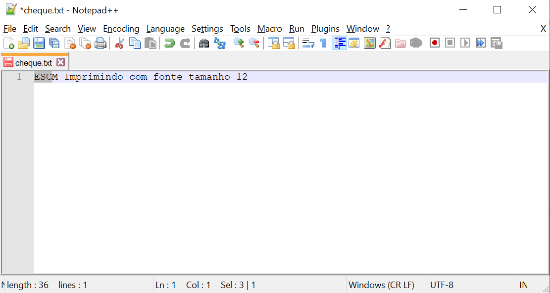This screenshot has width=550, height=293.
Task: Toggle synchronized horizontal scrolling icon
Action: [289, 43]
